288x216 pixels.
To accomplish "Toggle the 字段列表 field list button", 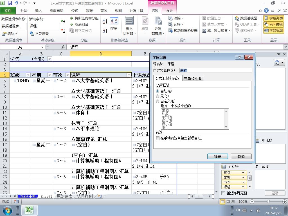I will pos(274,18).
